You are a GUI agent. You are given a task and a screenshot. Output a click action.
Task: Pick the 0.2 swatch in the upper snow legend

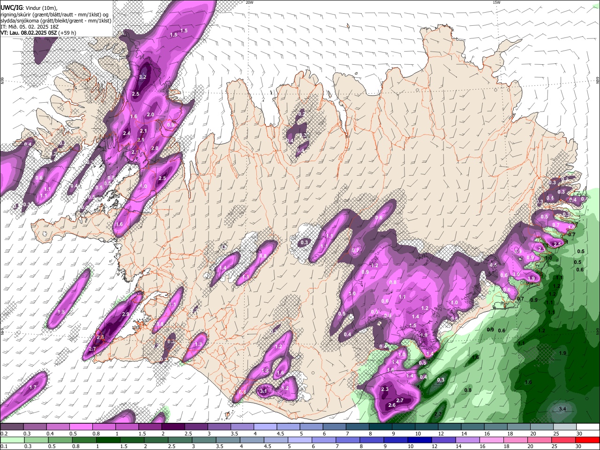click(x=12, y=427)
